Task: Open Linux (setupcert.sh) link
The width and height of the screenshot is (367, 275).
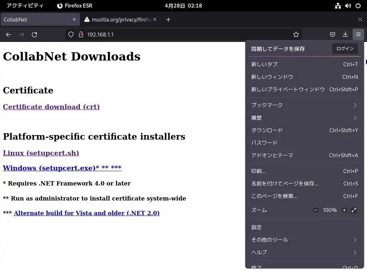Action: 41,153
